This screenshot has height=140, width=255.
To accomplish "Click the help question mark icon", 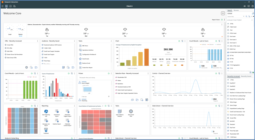I will pyautogui.click(x=252, y=6).
